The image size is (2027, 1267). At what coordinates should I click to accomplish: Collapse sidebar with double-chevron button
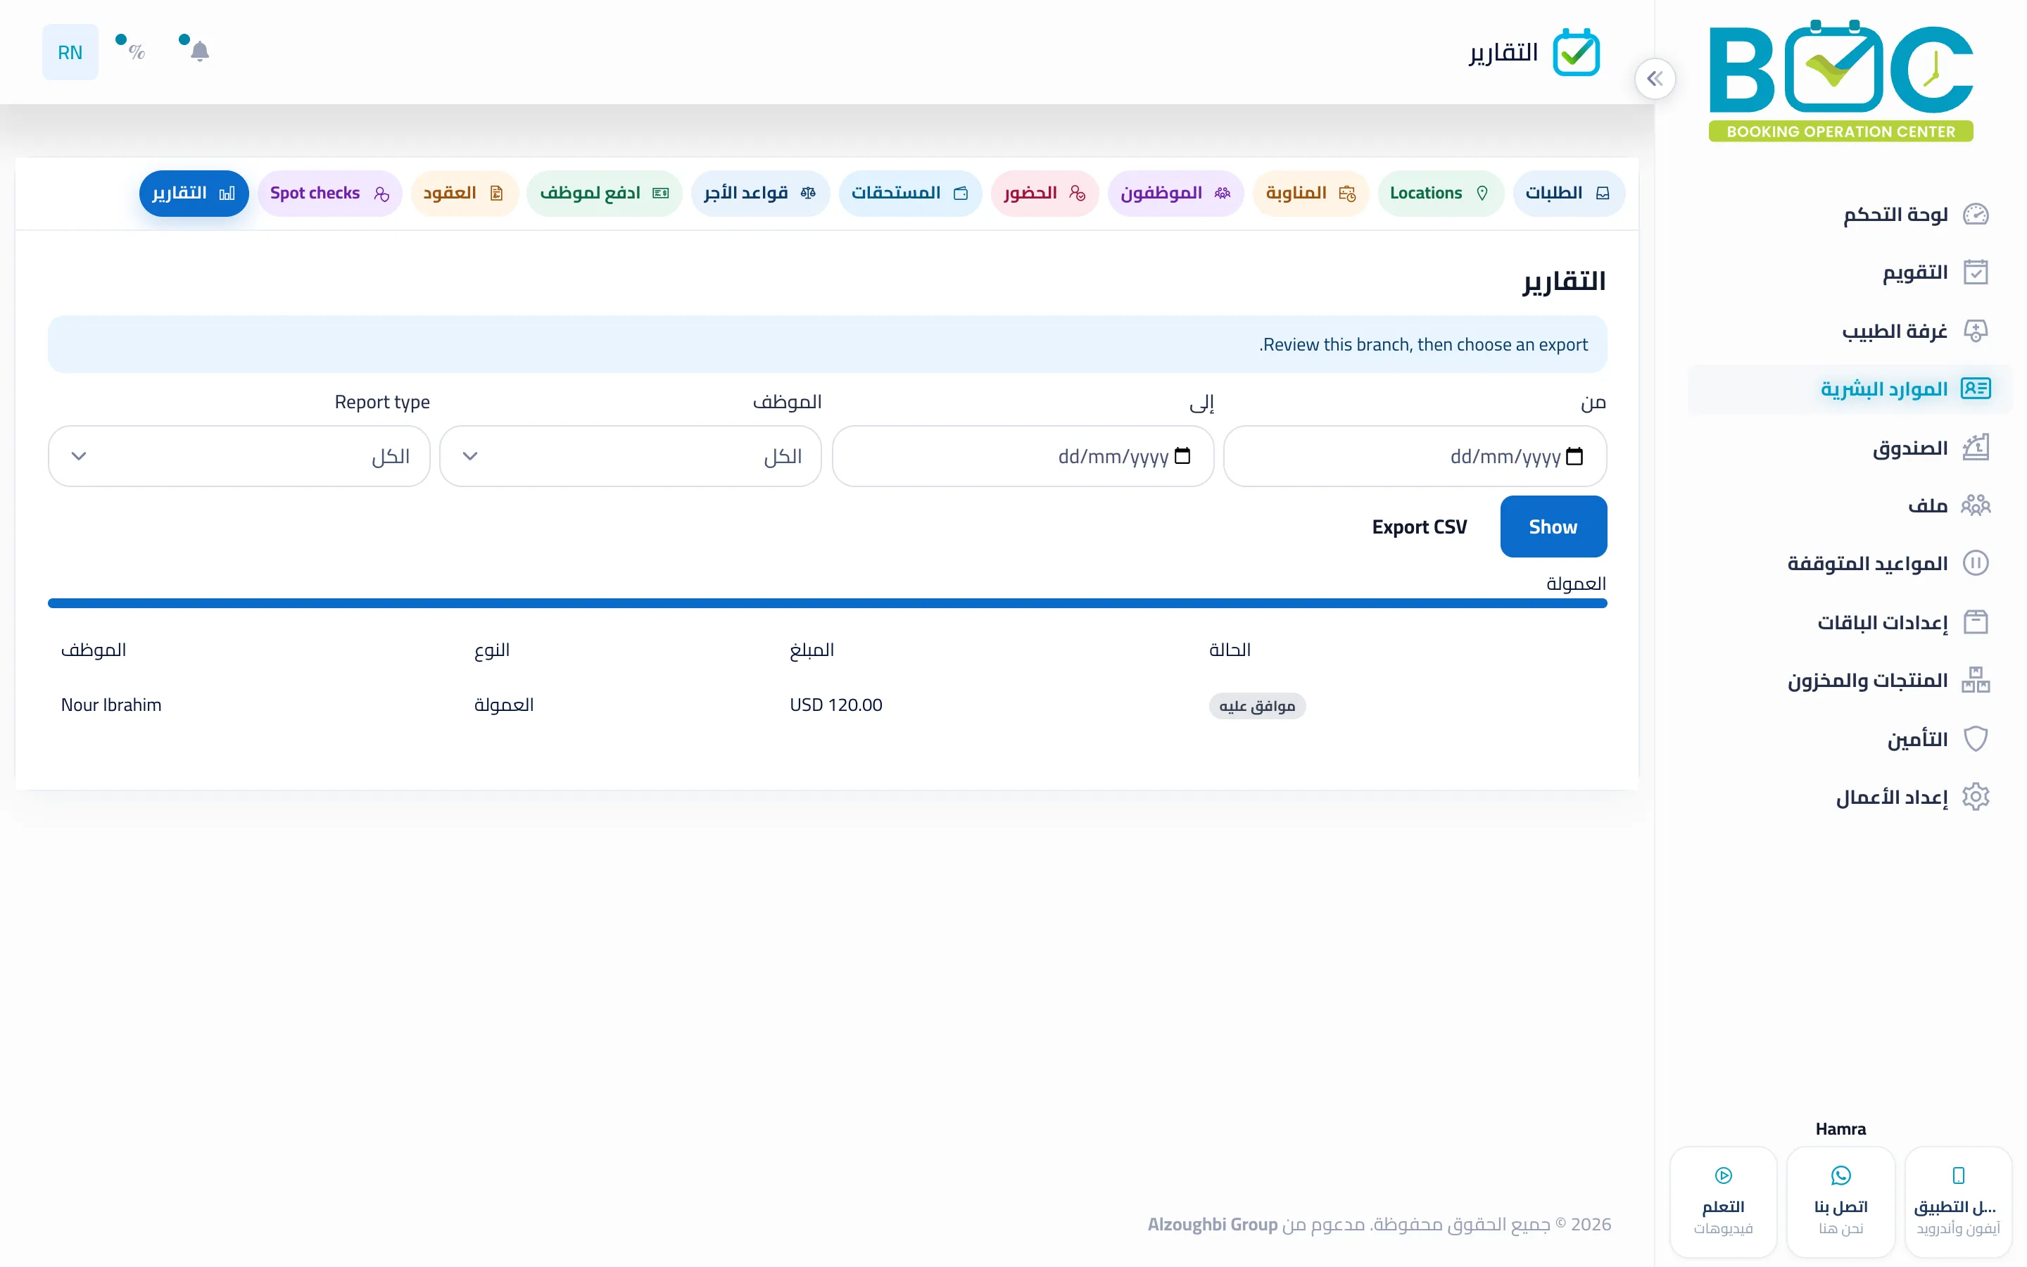point(1654,79)
